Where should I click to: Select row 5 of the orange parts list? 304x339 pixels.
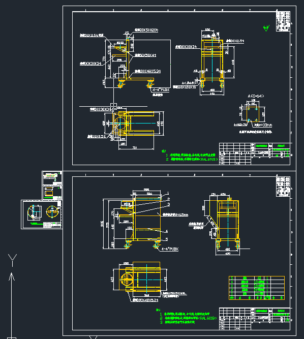pyautogui.click(x=257, y=278)
